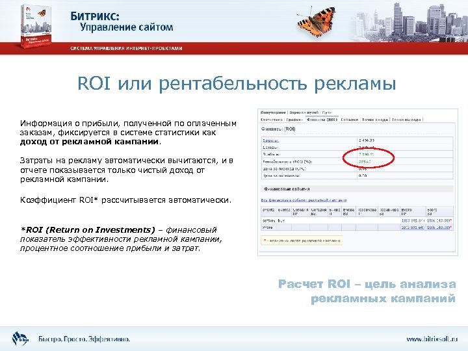
Task: Open the Точки выхода tab
Action: [406, 120]
